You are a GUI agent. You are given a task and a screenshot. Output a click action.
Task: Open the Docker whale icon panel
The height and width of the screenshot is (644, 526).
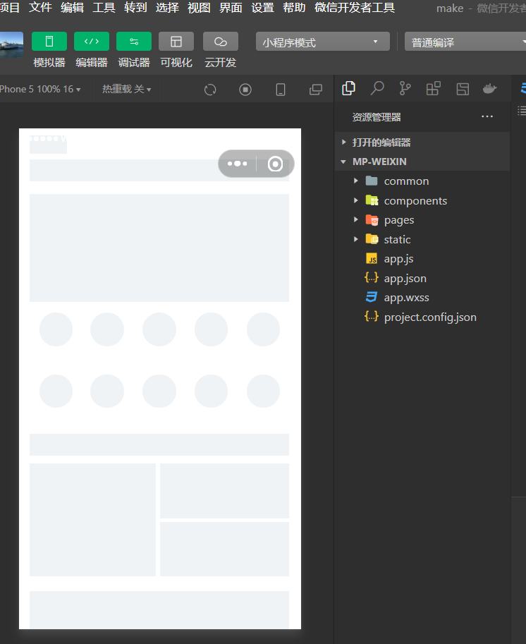(x=489, y=88)
